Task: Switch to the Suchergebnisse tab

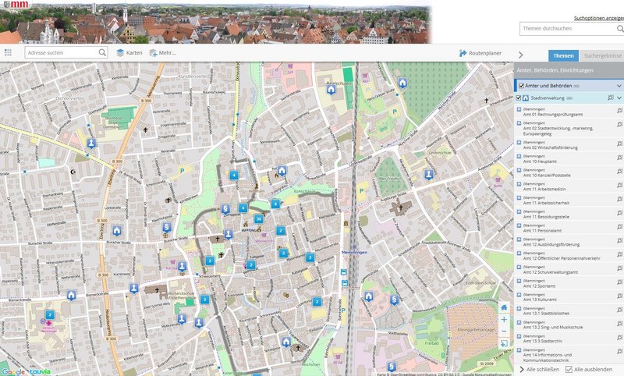Action: [602, 55]
